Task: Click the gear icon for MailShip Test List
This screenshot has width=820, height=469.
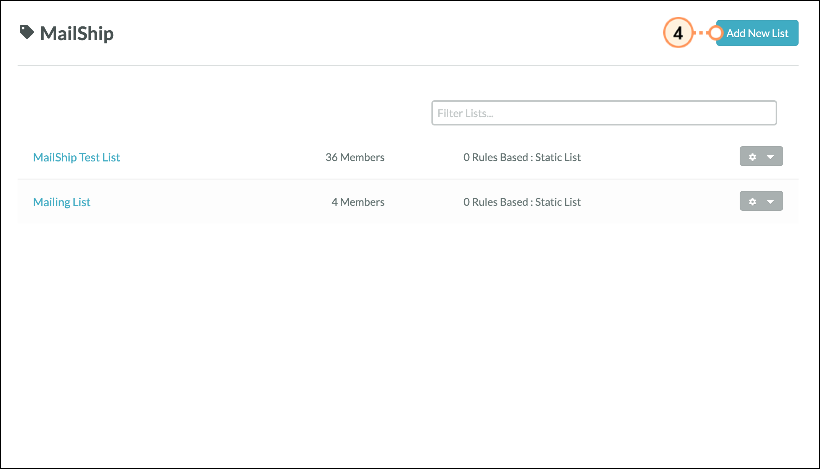Action: [x=752, y=157]
